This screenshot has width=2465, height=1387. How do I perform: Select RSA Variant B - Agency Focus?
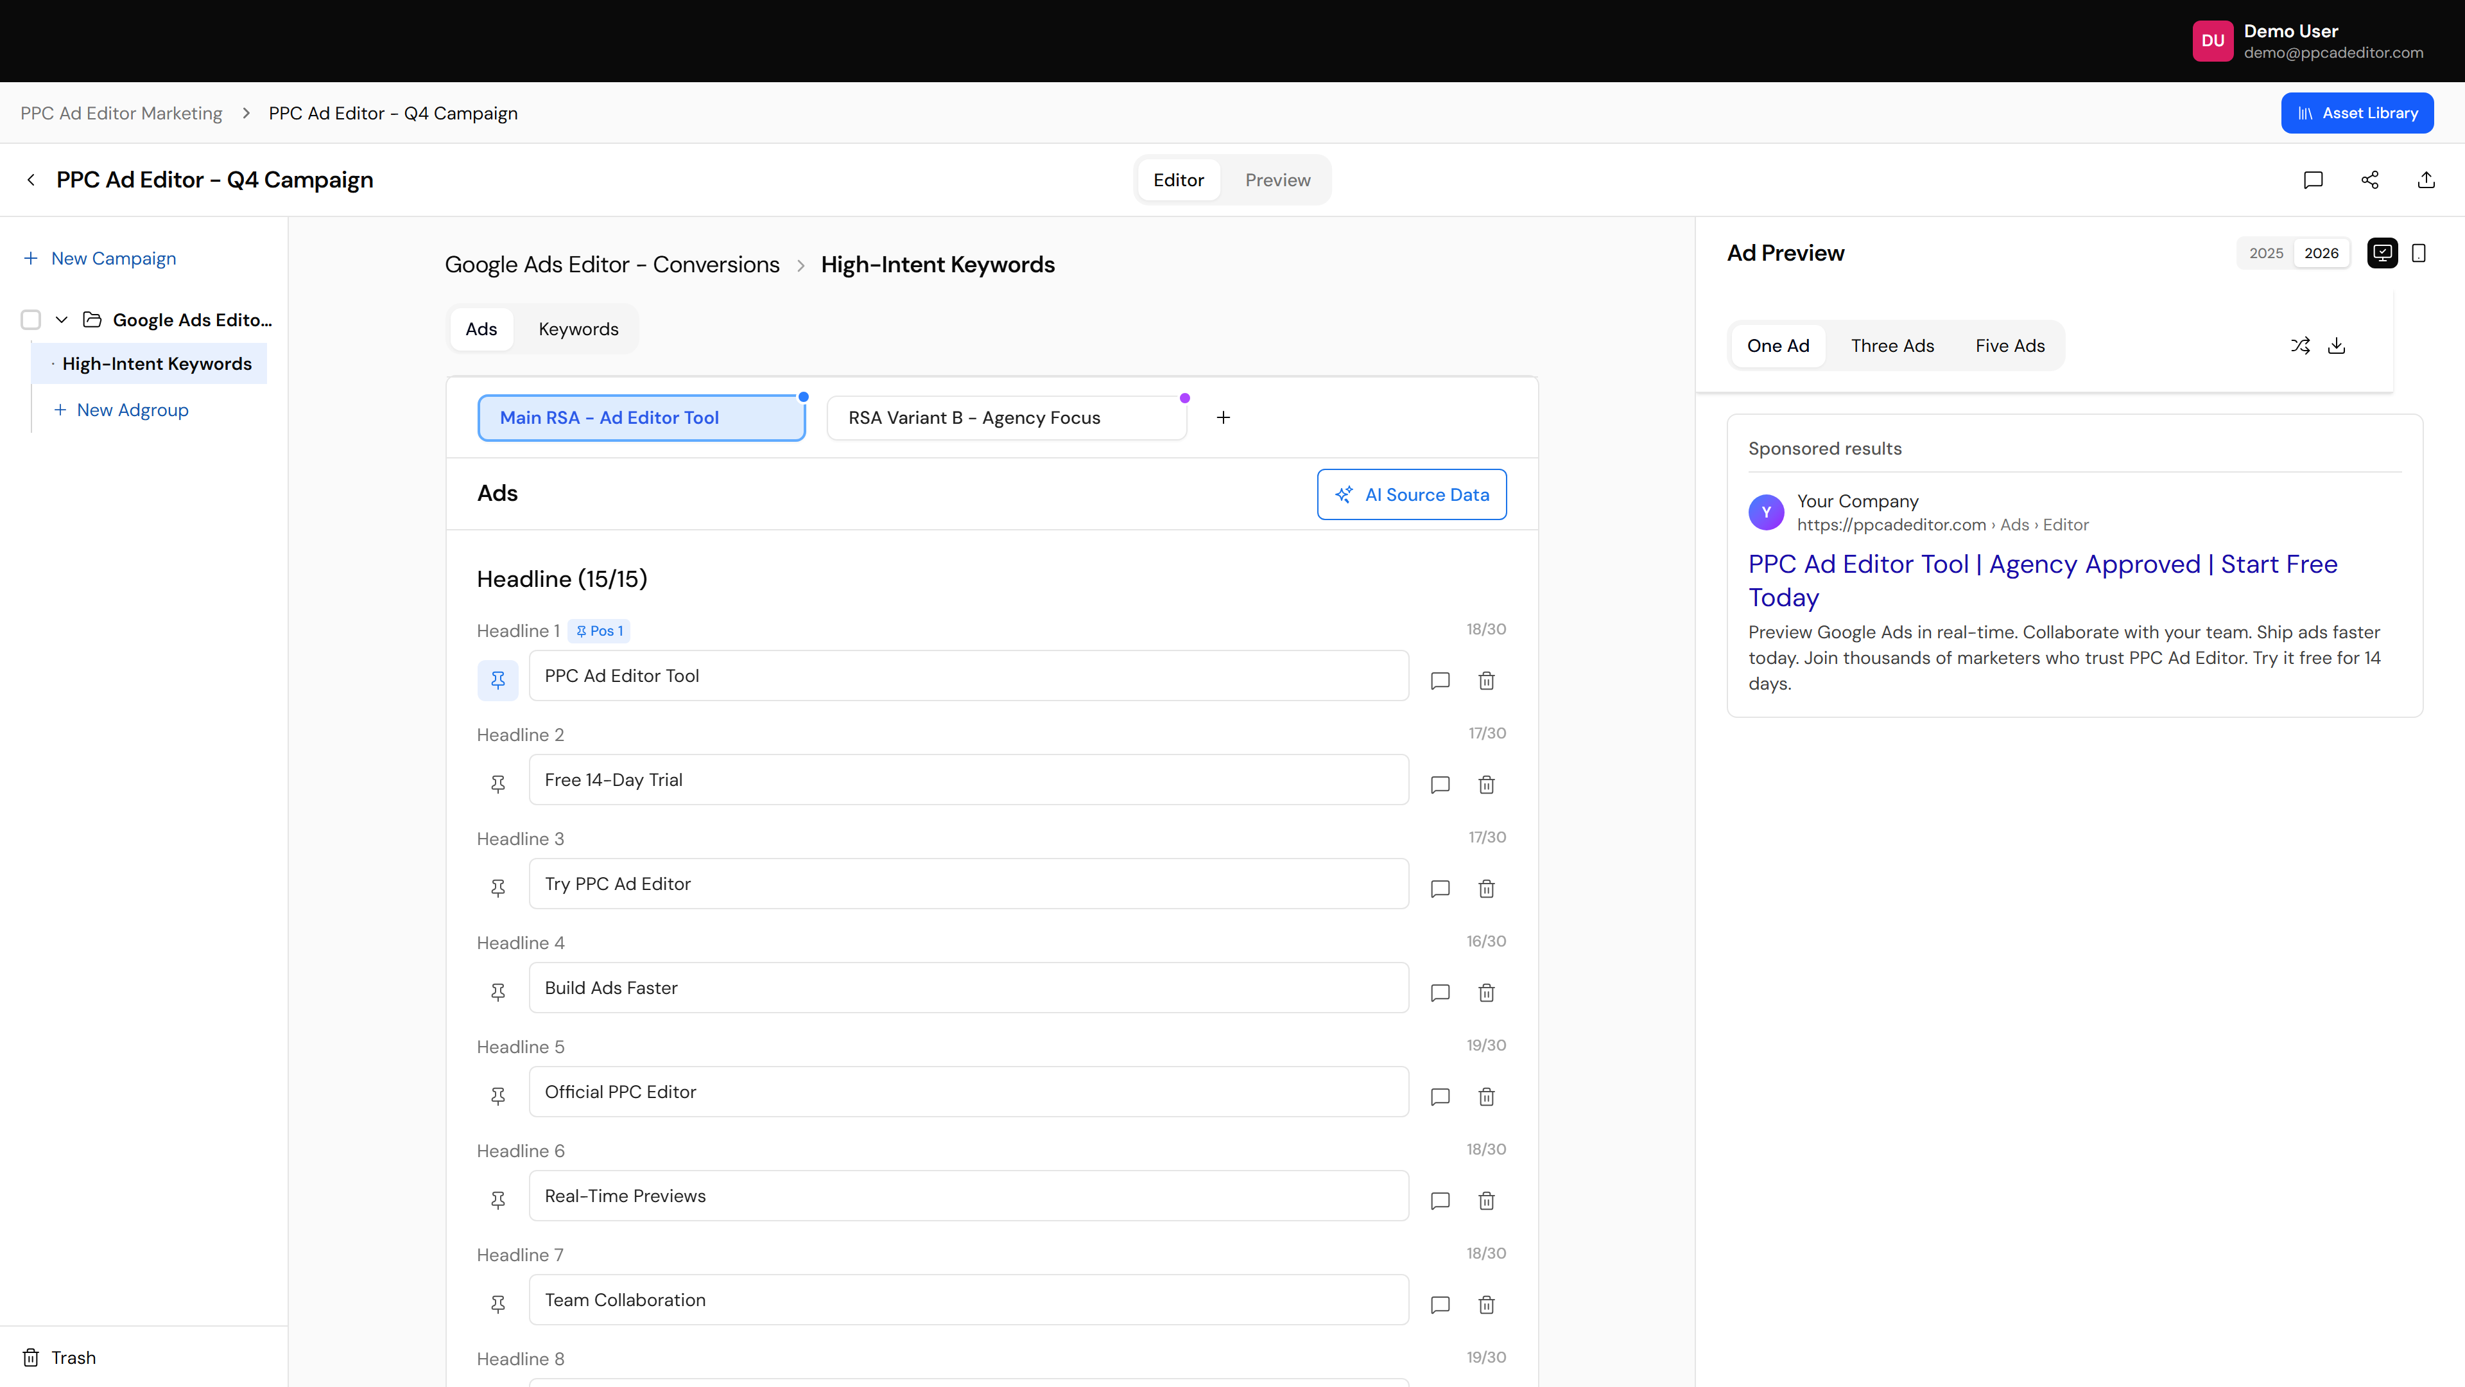pos(1007,417)
